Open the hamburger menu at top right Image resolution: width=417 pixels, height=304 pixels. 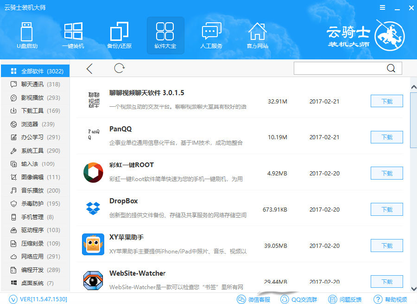(382, 8)
